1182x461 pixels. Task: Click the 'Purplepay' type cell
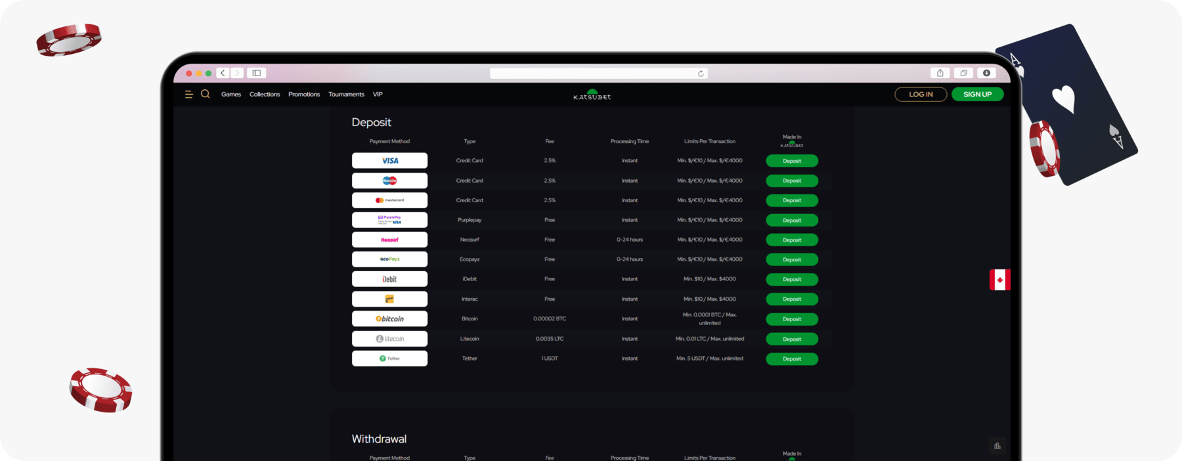coord(470,220)
